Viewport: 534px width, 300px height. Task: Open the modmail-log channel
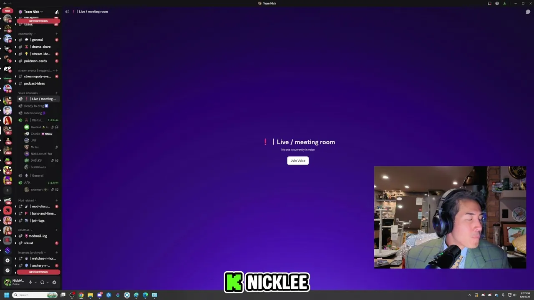point(38,236)
